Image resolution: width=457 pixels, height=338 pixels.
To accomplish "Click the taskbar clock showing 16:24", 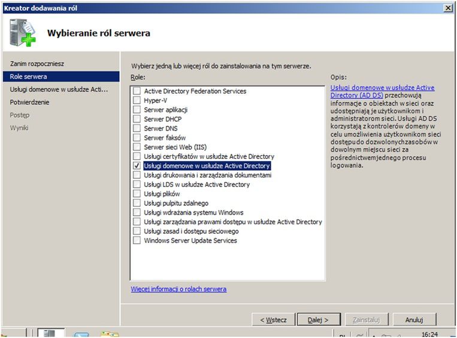I will 429,334.
